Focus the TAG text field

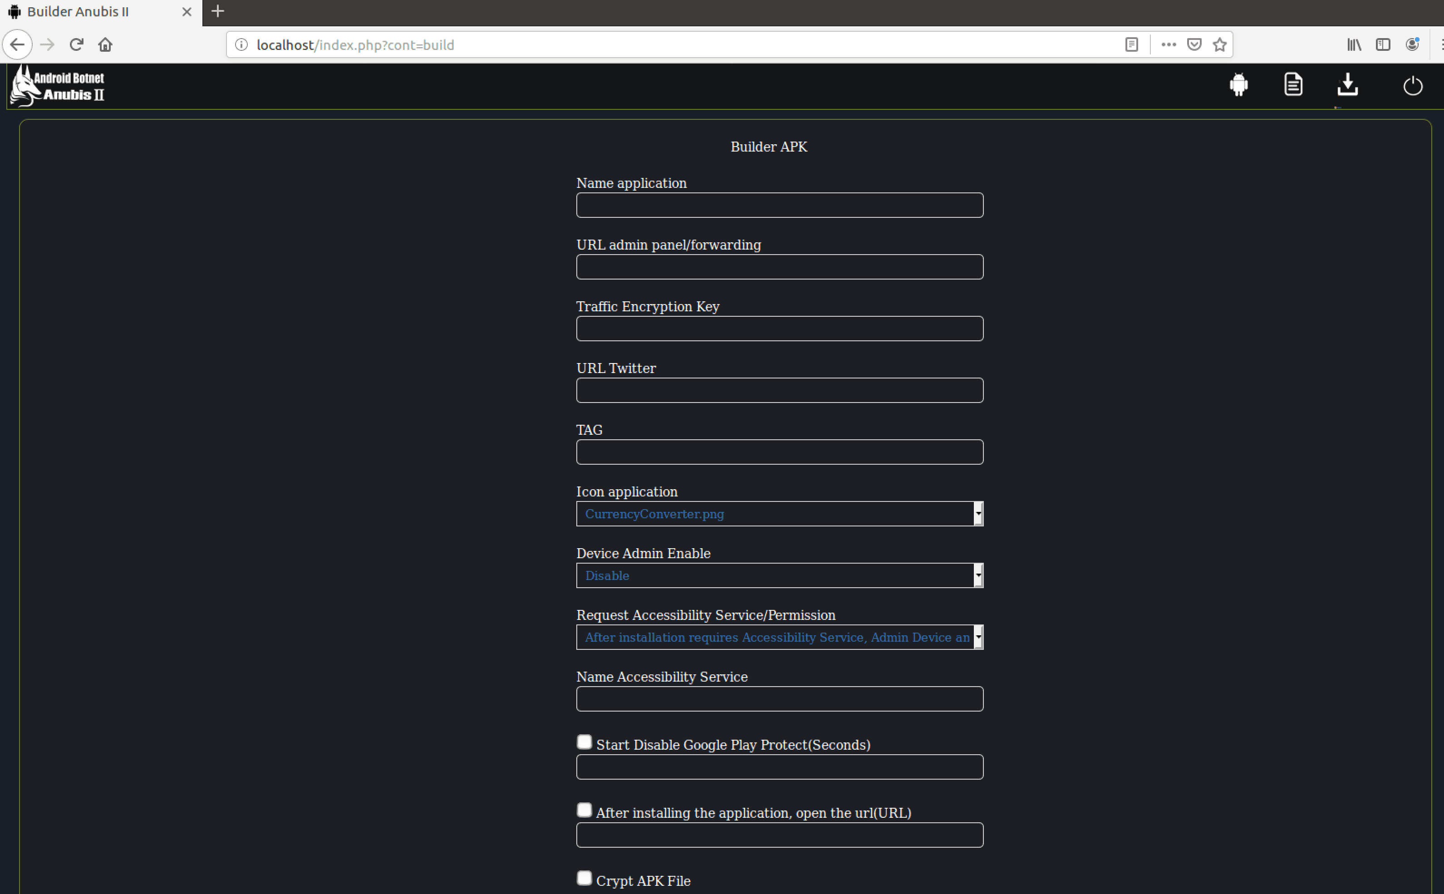[x=779, y=452]
